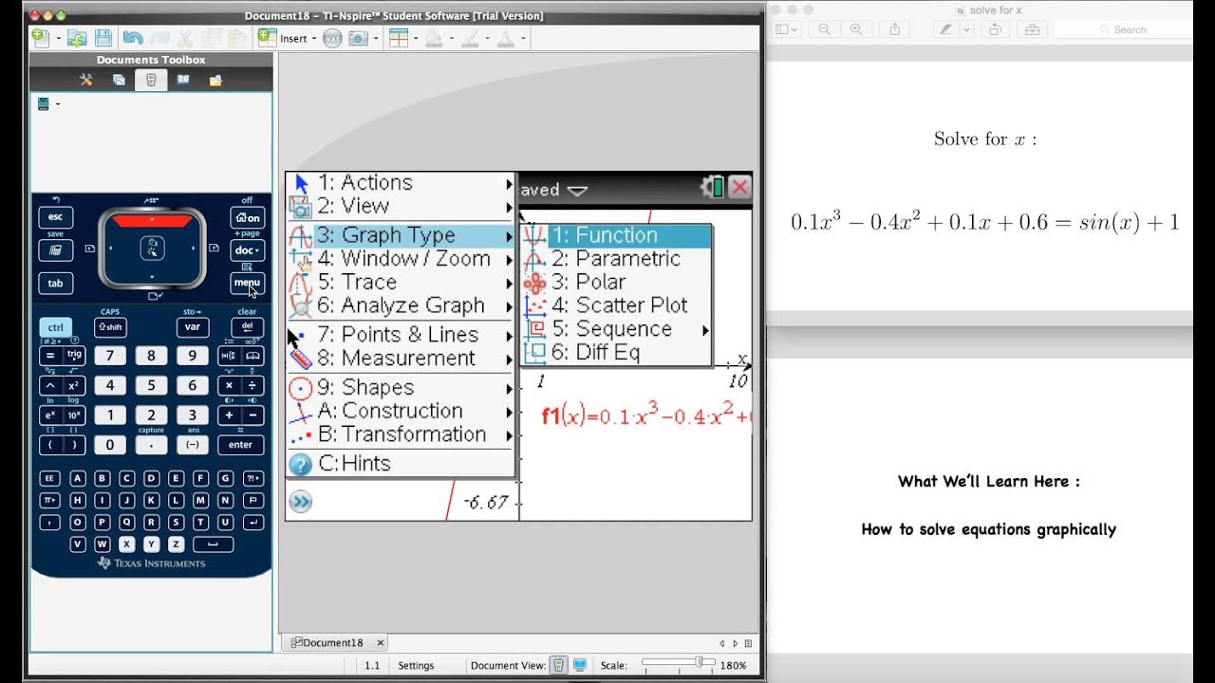The image size is (1215, 683).
Task: Select 2: View menu item
Action: click(402, 206)
